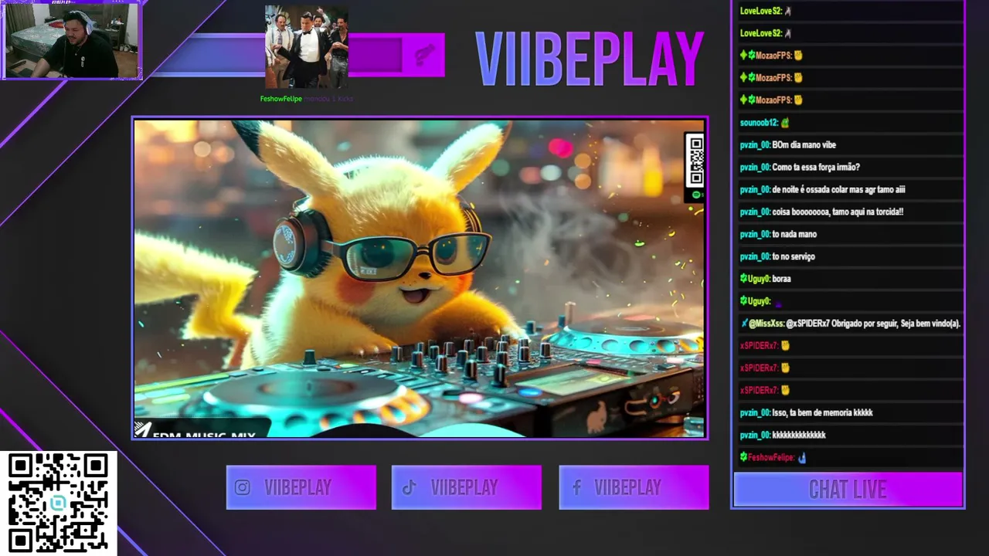Viewport: 989px width, 556px height.
Task: Click the chat line "kkkkkkkkkkkkkk"
Action: pos(799,436)
